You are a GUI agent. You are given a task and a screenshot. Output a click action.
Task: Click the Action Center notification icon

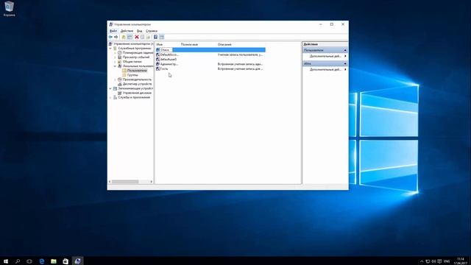(439, 261)
